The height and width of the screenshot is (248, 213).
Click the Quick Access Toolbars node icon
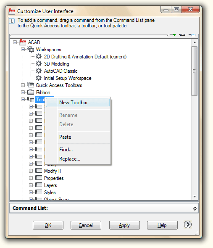[x=31, y=85]
